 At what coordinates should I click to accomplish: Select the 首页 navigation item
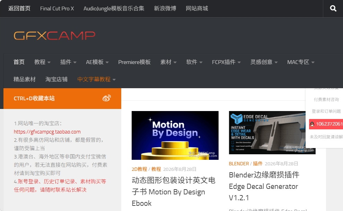pos(19,62)
